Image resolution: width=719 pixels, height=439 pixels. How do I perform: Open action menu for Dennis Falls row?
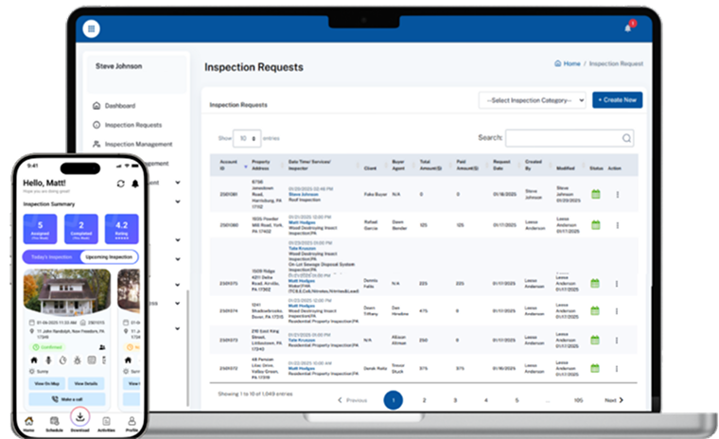(x=617, y=284)
